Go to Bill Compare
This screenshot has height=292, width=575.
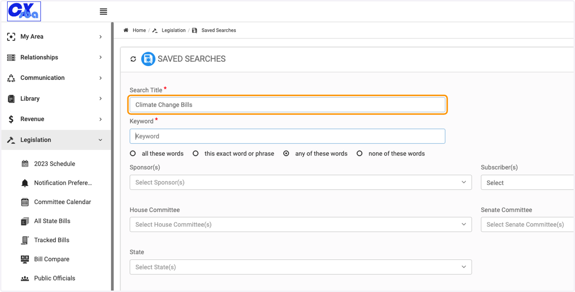pos(52,259)
